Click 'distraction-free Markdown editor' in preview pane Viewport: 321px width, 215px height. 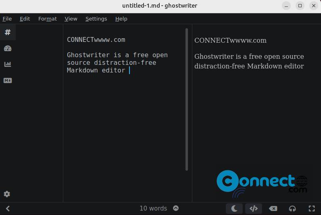coord(249,66)
